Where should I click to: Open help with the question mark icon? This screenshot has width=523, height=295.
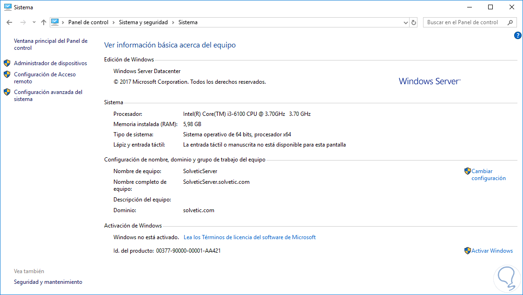point(517,35)
